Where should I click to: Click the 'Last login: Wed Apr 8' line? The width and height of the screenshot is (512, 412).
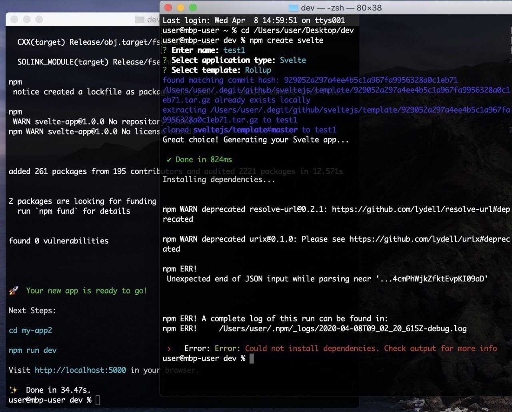point(254,20)
